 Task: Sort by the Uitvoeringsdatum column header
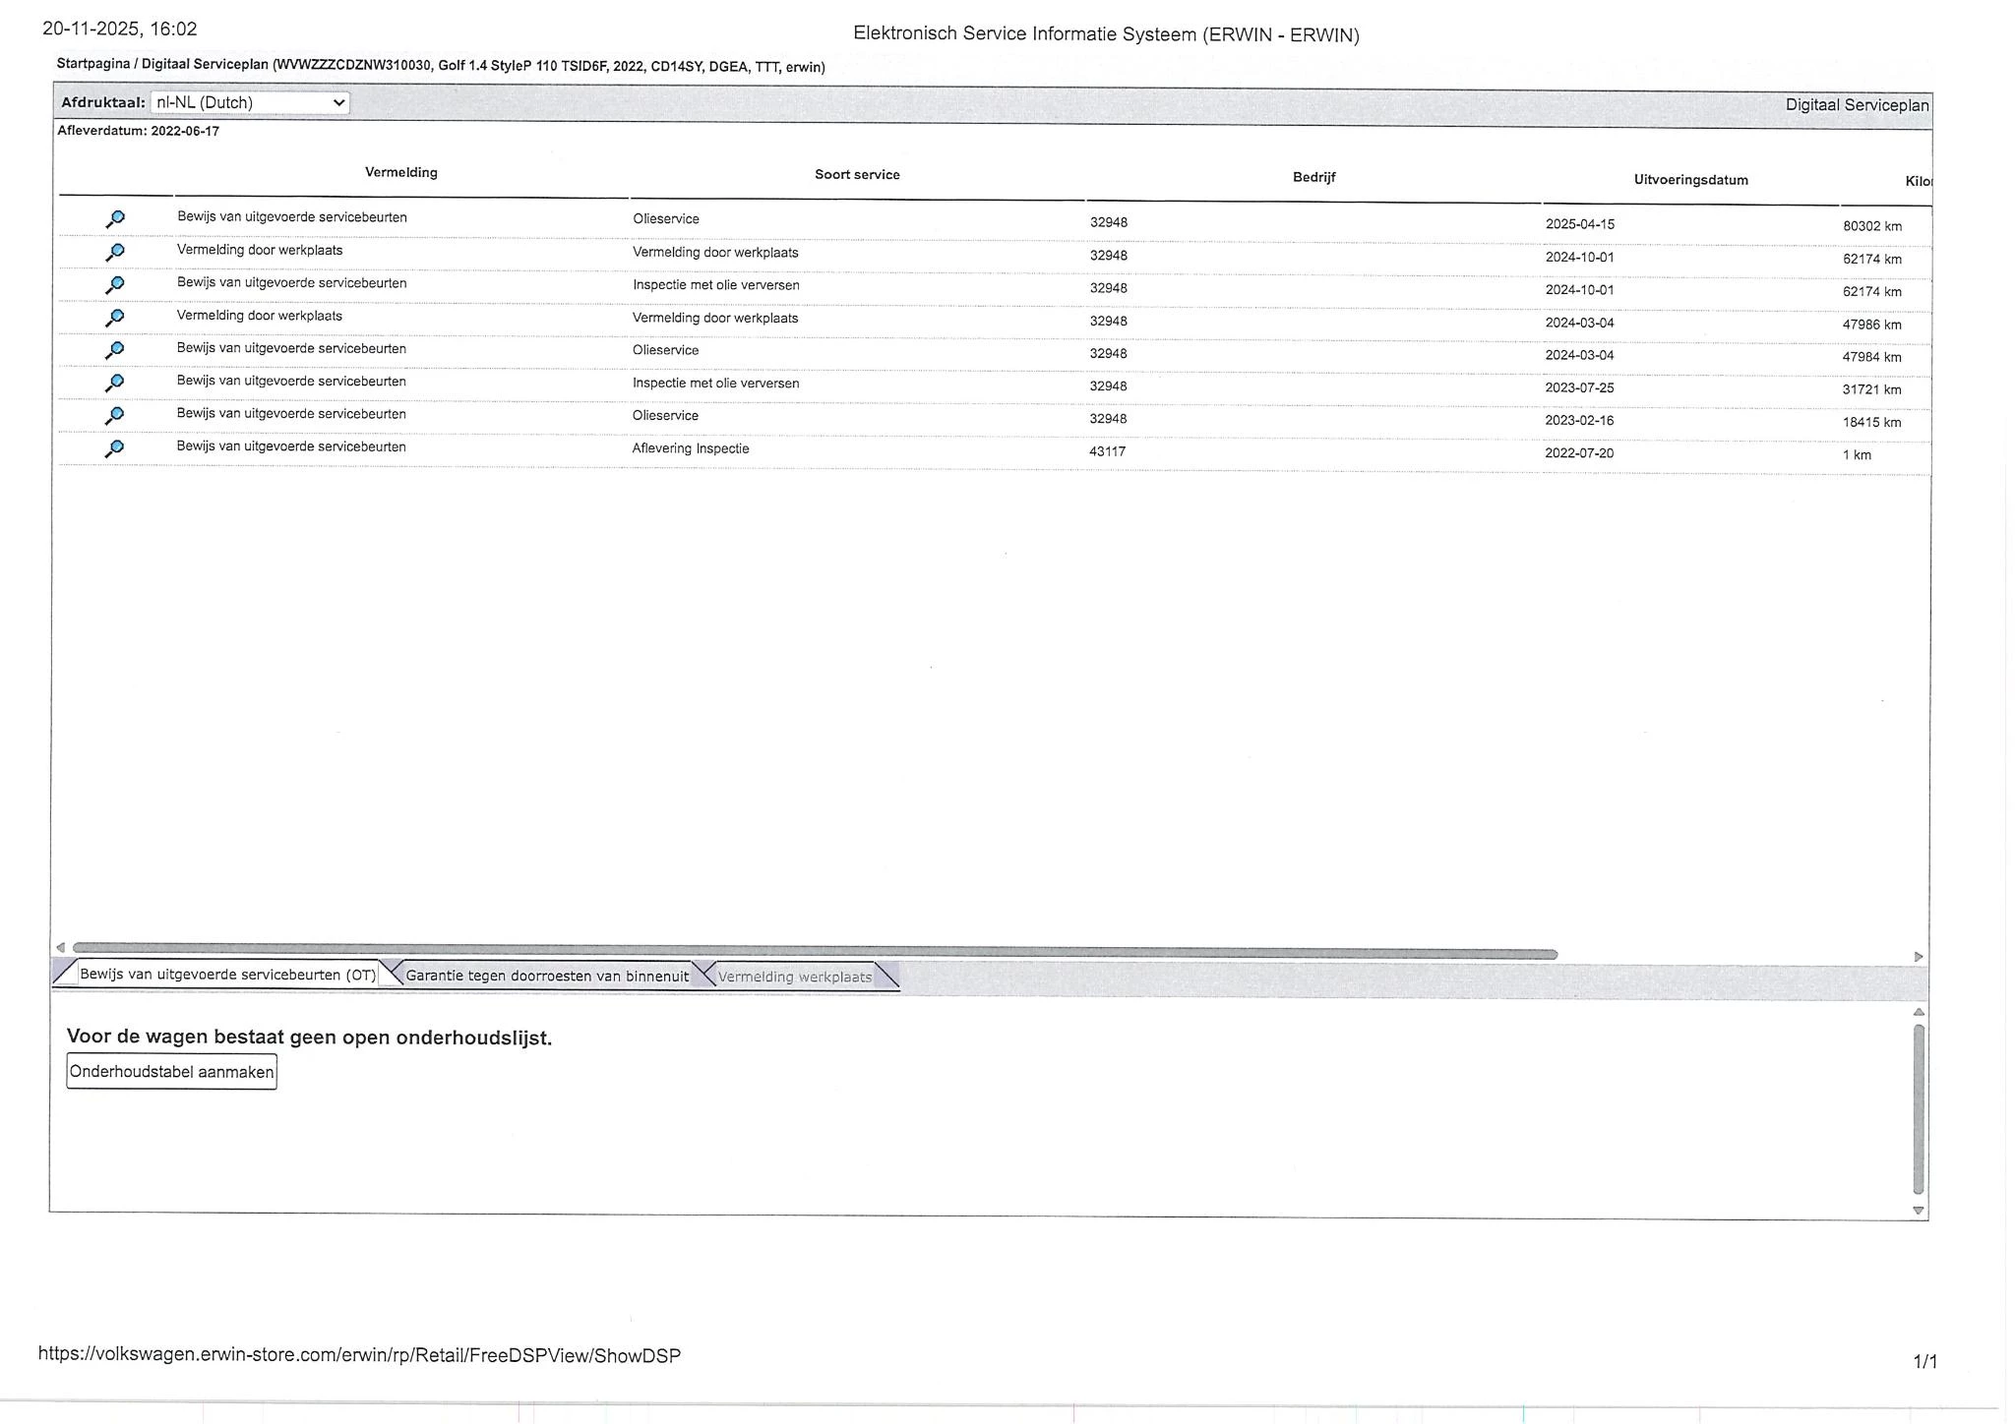click(x=1690, y=180)
